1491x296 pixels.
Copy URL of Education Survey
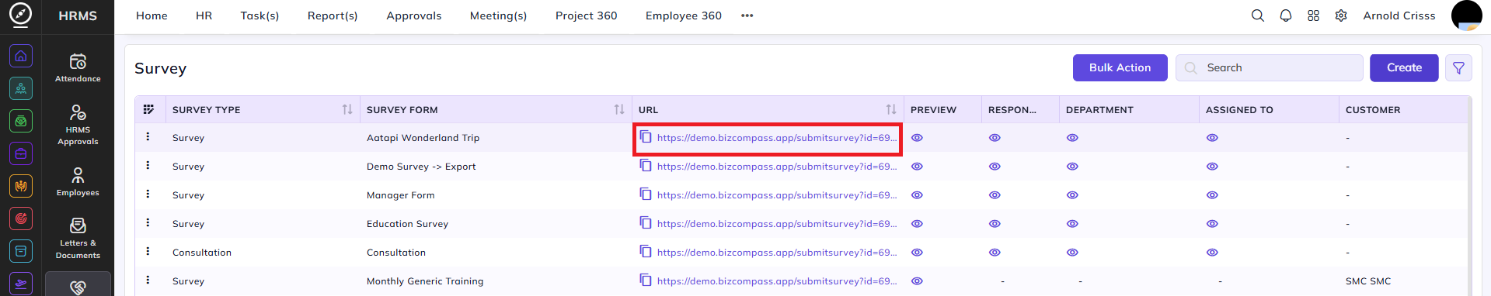tap(646, 222)
